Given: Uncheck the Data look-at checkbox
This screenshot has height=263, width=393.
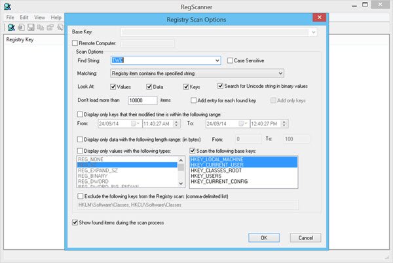Looking at the screenshot, I should 149,87.
